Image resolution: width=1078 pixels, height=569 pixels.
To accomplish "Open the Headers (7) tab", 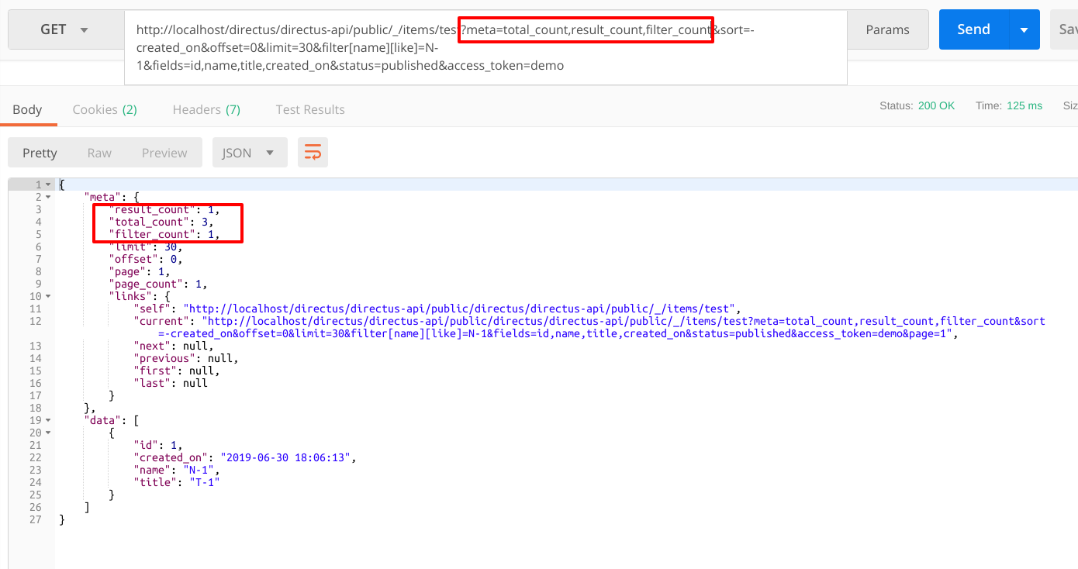I will tap(206, 109).
